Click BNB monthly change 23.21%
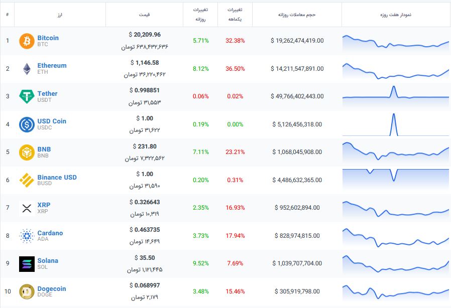Image resolution: width=451 pixels, height=308 pixels. (x=235, y=152)
